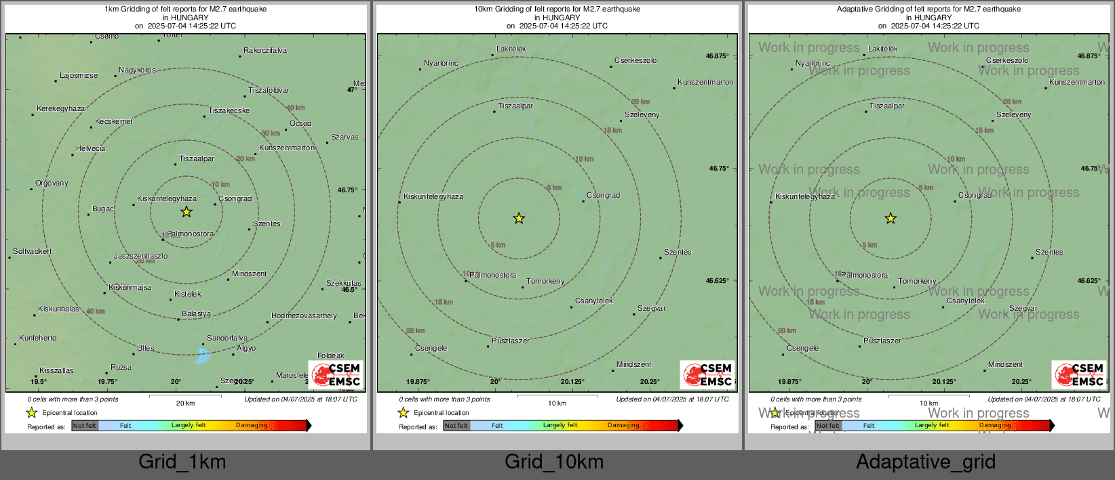The height and width of the screenshot is (480, 1115).
Task: Click 'Kerekegyhaza' on the Grid_1km map
Action: pos(61,109)
